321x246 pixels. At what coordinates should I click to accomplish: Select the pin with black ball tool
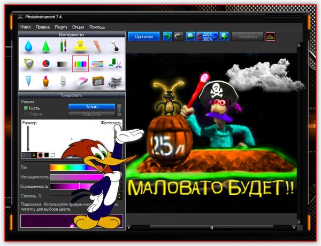pyautogui.click(x=115, y=45)
